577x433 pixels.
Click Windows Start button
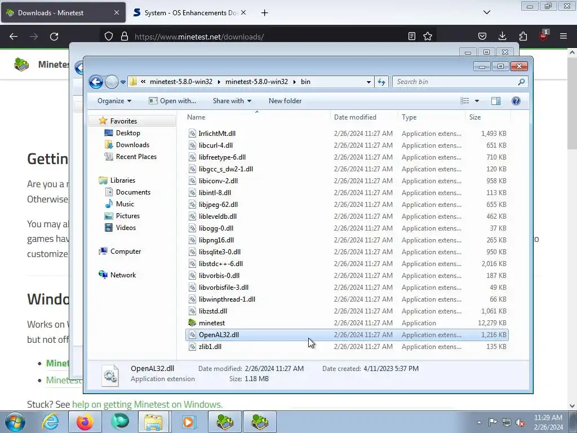(x=15, y=422)
